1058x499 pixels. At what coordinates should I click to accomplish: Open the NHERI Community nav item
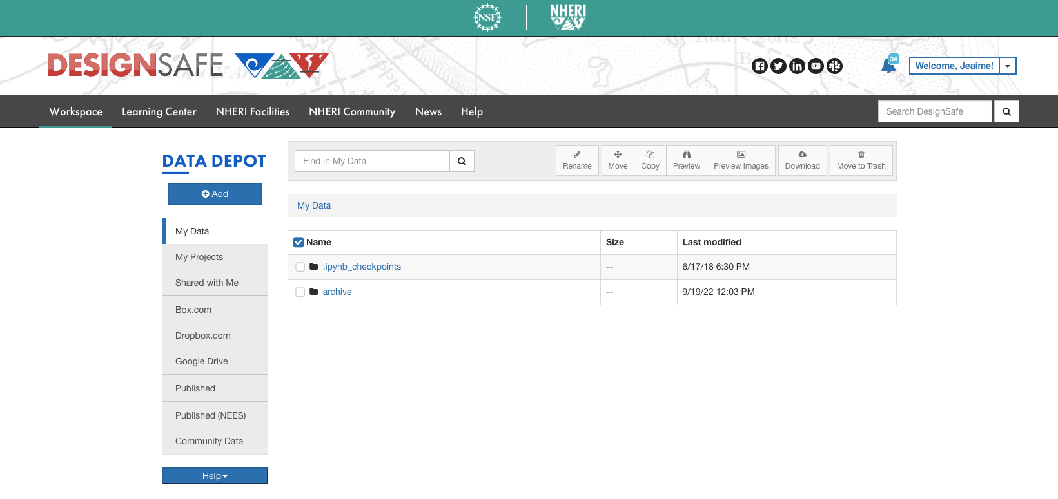tap(352, 111)
